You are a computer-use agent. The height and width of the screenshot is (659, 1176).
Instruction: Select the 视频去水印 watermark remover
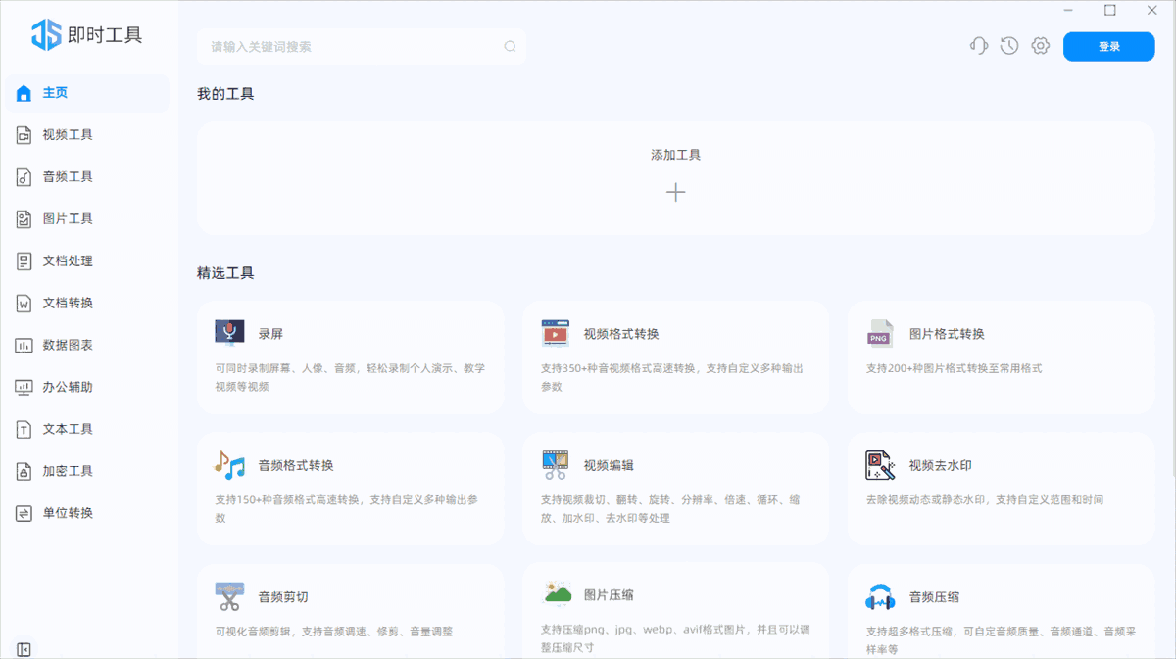coord(879,463)
